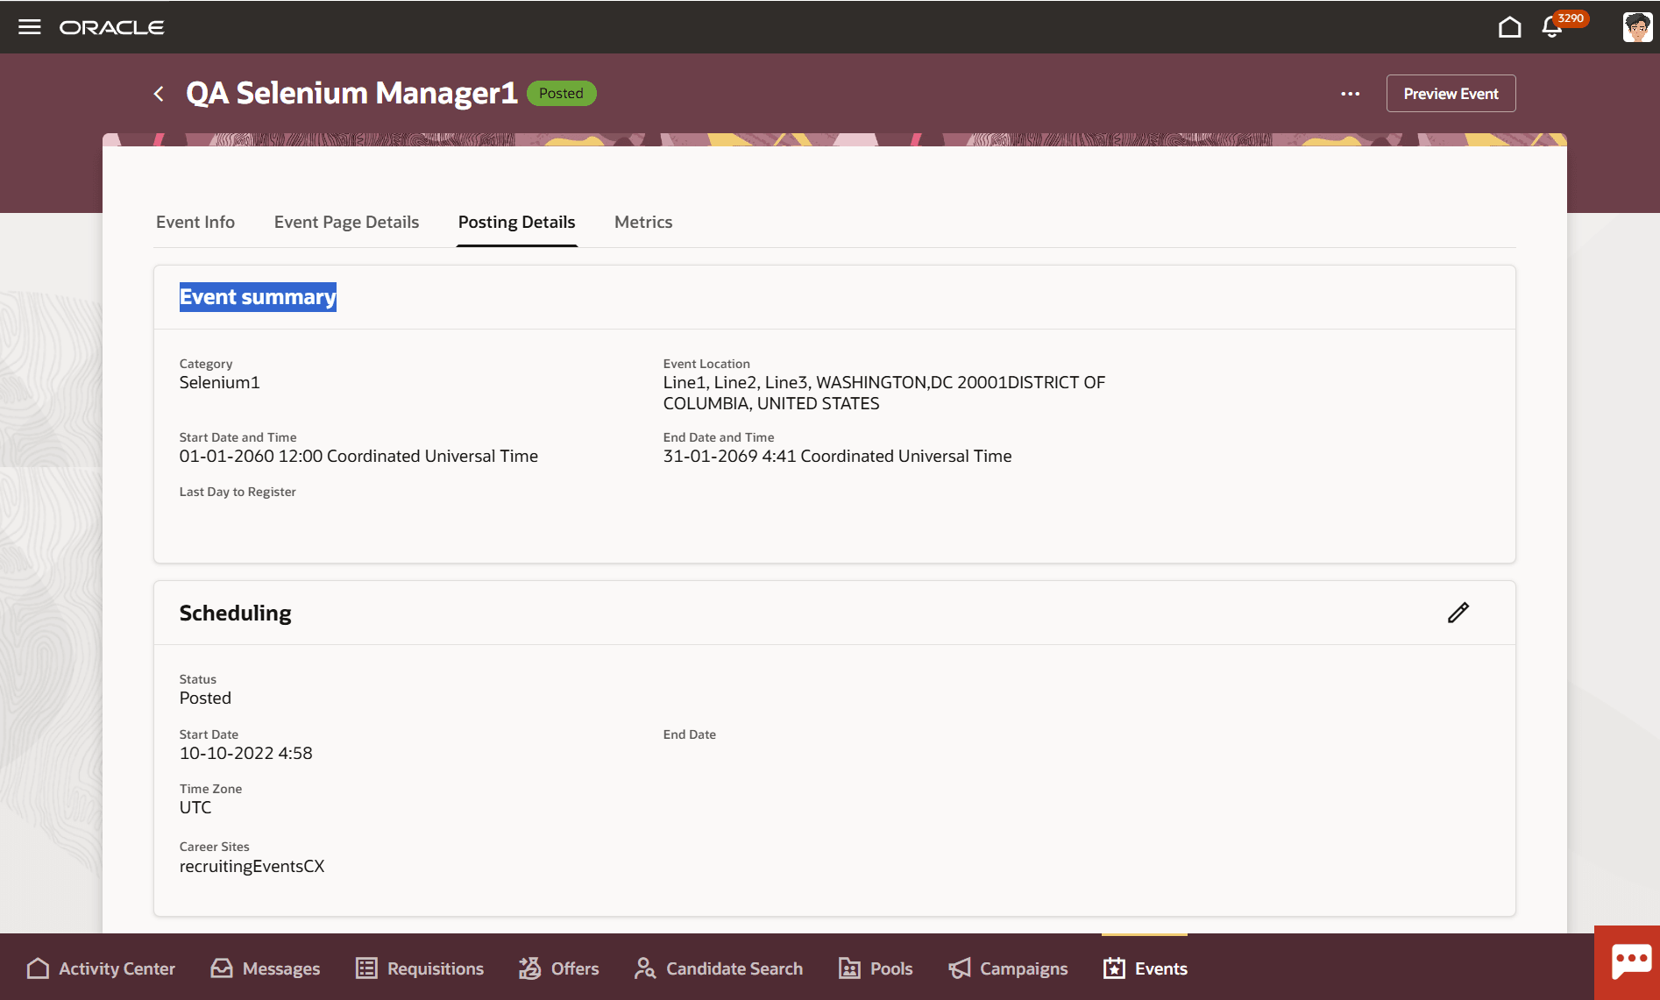The width and height of the screenshot is (1660, 1000).
Task: Click the Posted value under Status
Action: [205, 699]
